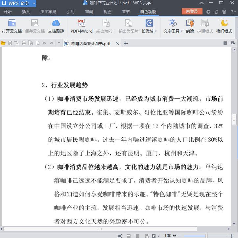Switch to page layout view icon

[129, 236]
